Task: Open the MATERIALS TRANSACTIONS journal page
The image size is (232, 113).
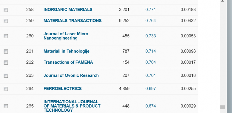Action: (72, 21)
